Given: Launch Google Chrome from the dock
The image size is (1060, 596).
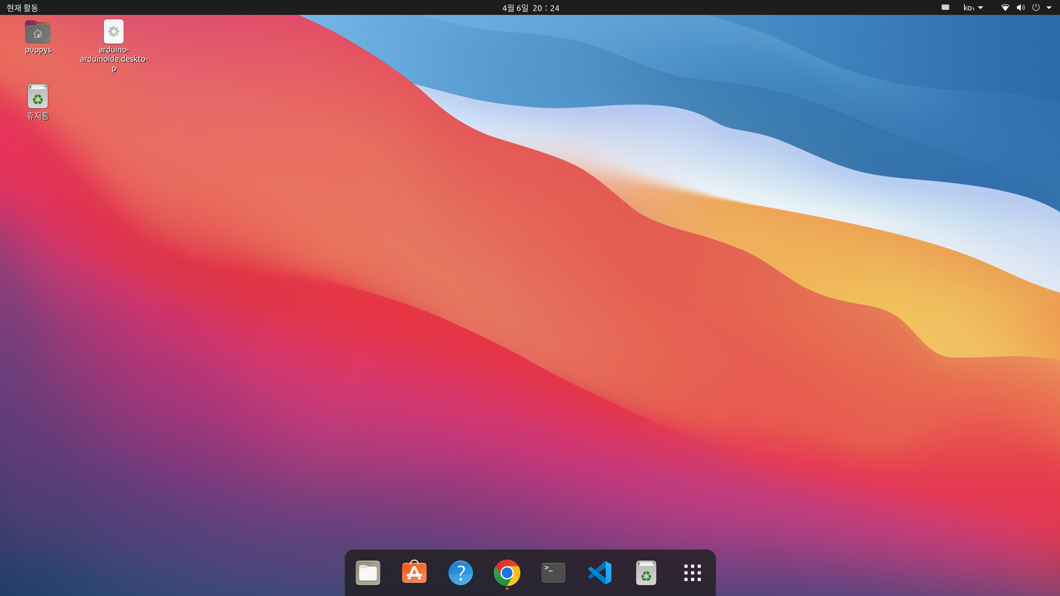Looking at the screenshot, I should click(507, 572).
